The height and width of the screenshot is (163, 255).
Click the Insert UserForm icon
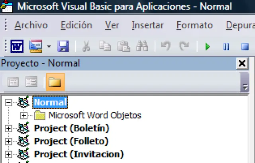click(36, 46)
